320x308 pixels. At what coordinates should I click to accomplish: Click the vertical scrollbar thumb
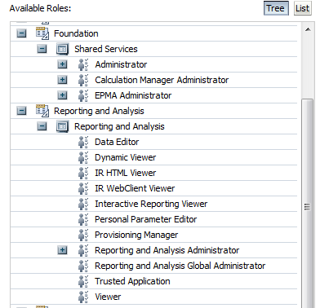[x=308, y=203]
